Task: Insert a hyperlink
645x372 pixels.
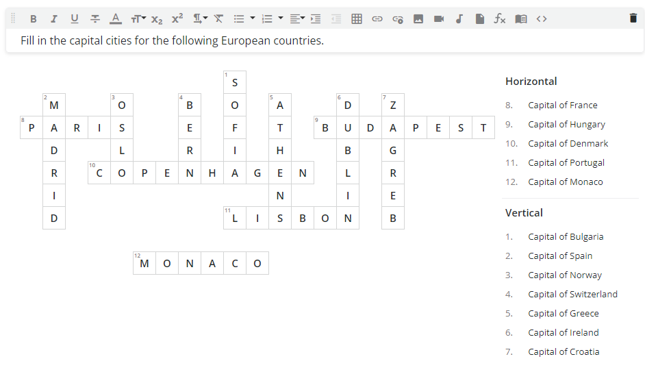Action: point(377,18)
